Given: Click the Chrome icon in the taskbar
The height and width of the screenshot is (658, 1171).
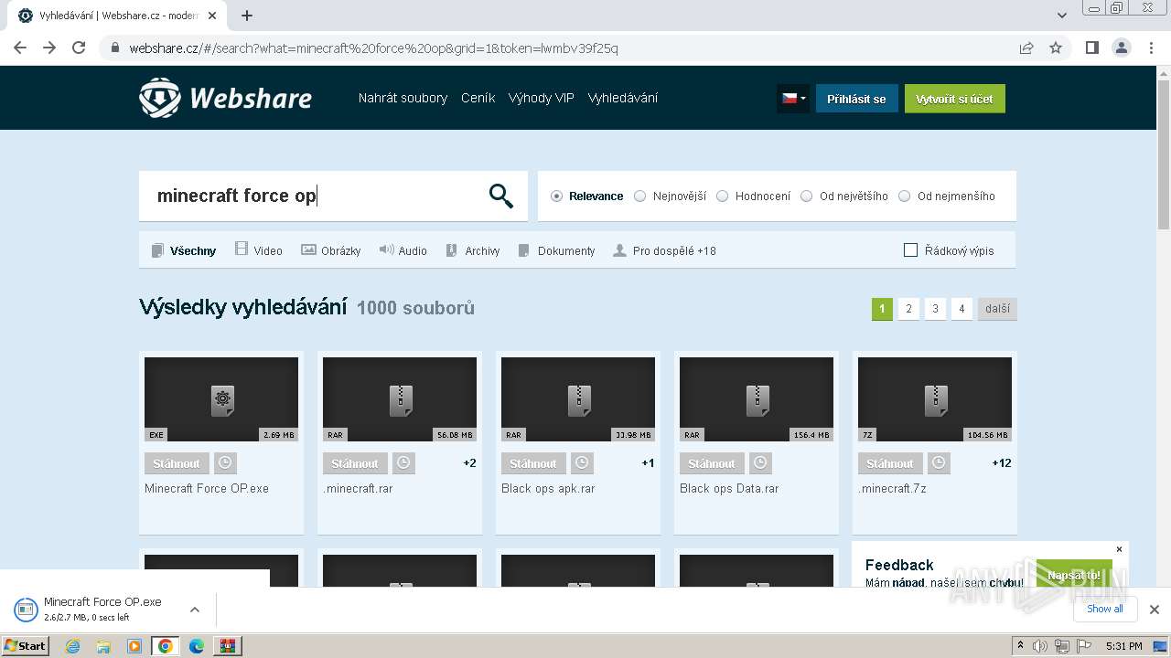Looking at the screenshot, I should tap(165, 646).
